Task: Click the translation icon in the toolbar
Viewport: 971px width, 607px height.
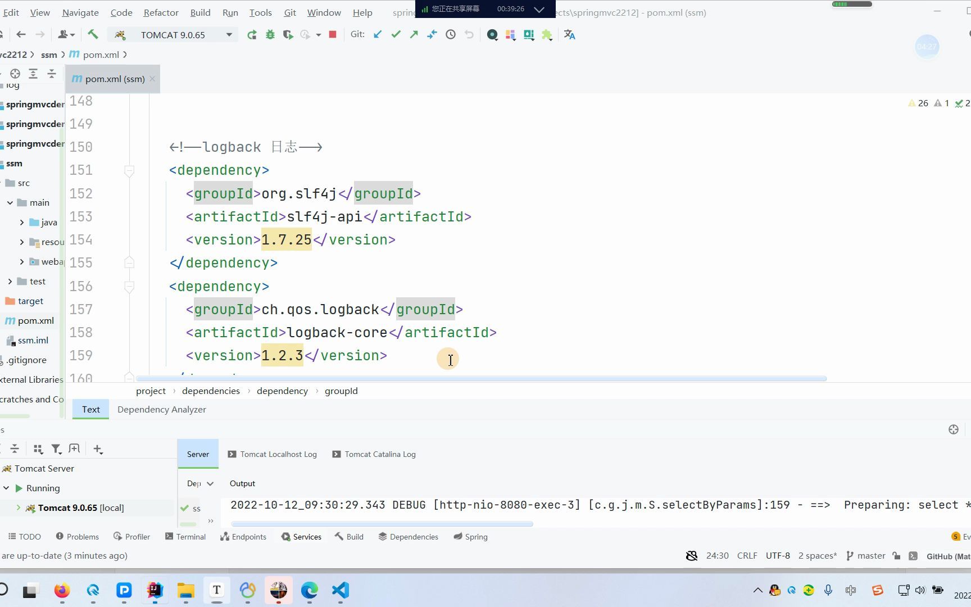Action: pyautogui.click(x=569, y=34)
